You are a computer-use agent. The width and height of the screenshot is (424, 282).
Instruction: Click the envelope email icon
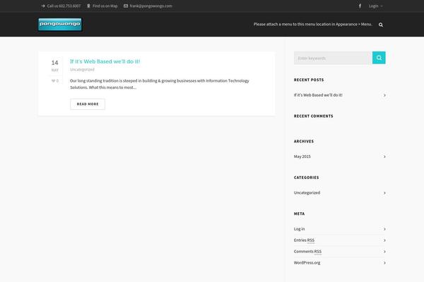coord(126,6)
